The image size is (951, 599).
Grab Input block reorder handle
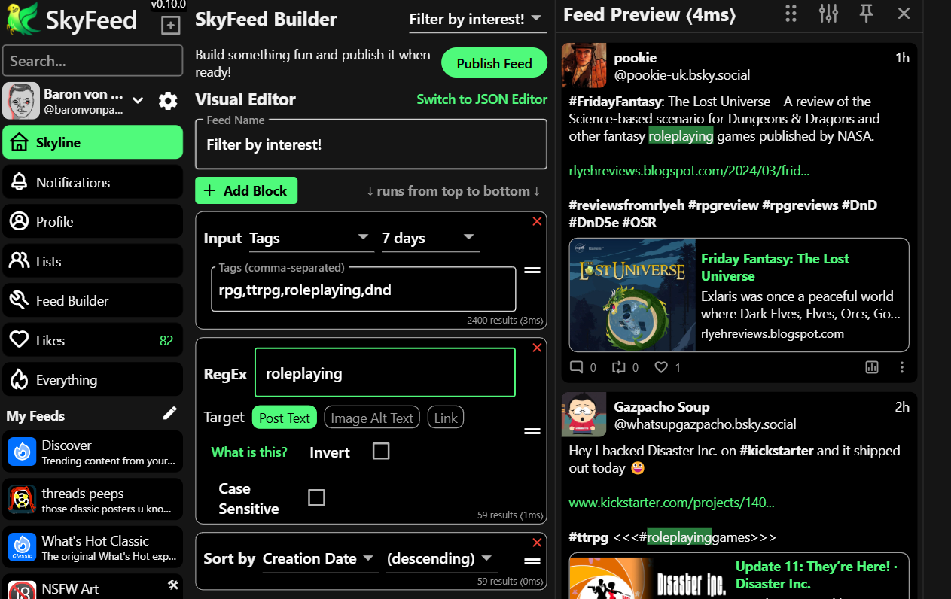click(532, 270)
